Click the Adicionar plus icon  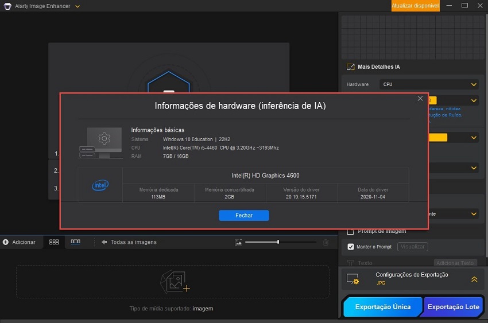(x=6, y=242)
